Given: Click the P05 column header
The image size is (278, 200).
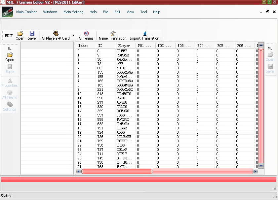Looking at the screenshot, I should tap(225, 46).
